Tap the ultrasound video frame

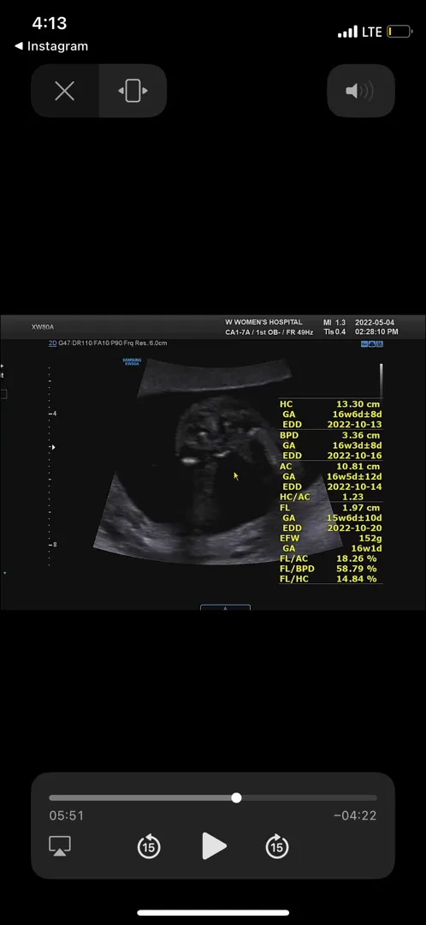tap(213, 462)
